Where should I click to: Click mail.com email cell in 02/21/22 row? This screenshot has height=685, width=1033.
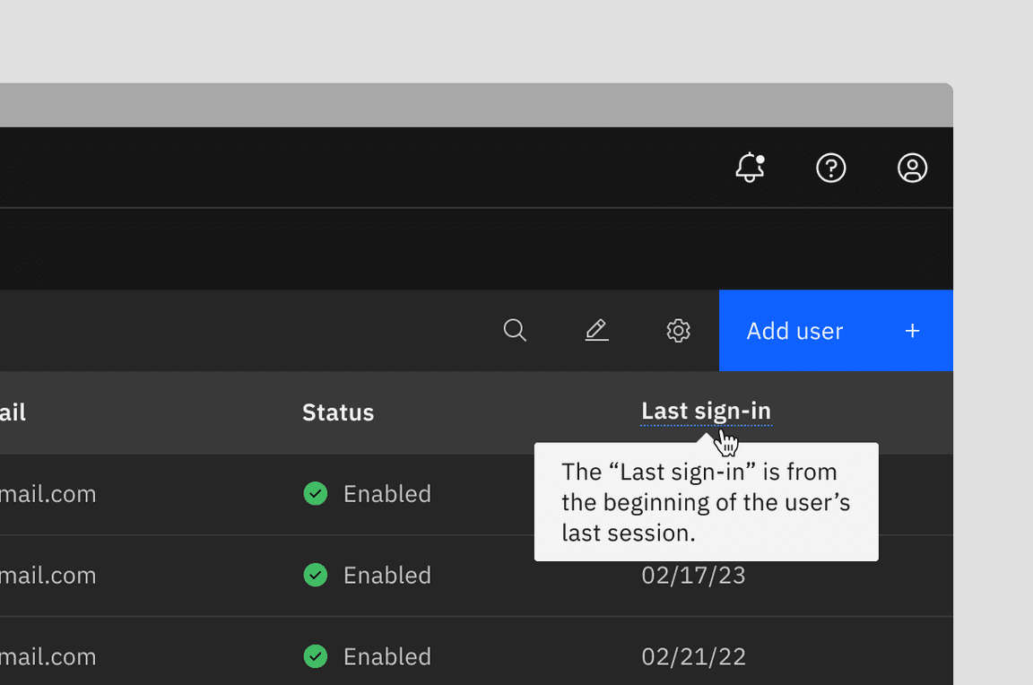tap(48, 656)
